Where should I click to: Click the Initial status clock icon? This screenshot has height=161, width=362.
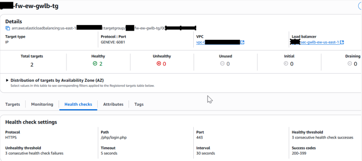(x=286, y=64)
